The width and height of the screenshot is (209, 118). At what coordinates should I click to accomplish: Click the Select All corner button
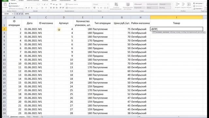point(4,17)
